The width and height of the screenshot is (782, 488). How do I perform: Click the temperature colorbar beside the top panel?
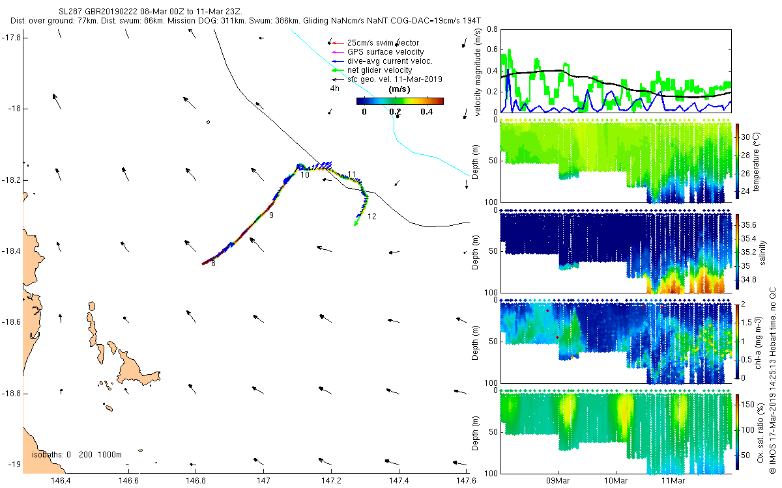pos(738,161)
